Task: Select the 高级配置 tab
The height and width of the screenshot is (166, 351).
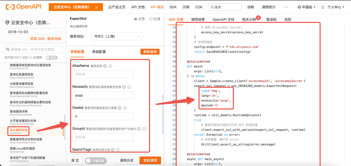Action: point(99,52)
